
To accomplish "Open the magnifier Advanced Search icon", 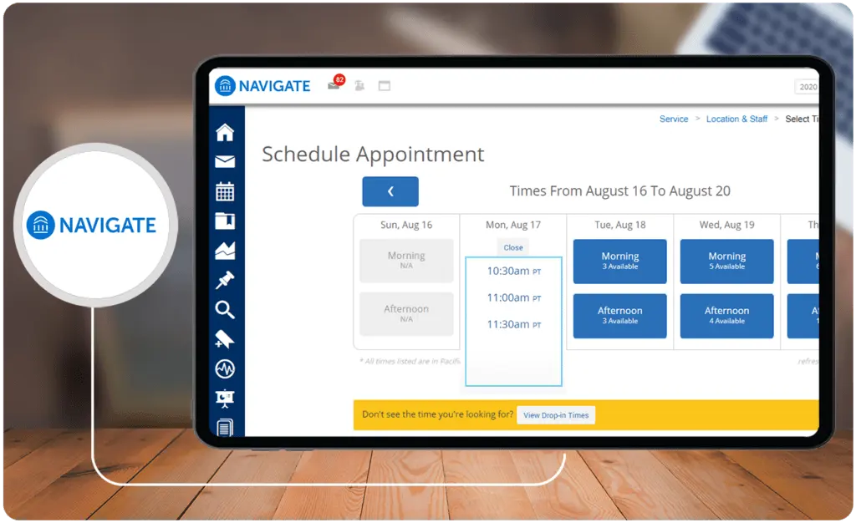I will [225, 310].
